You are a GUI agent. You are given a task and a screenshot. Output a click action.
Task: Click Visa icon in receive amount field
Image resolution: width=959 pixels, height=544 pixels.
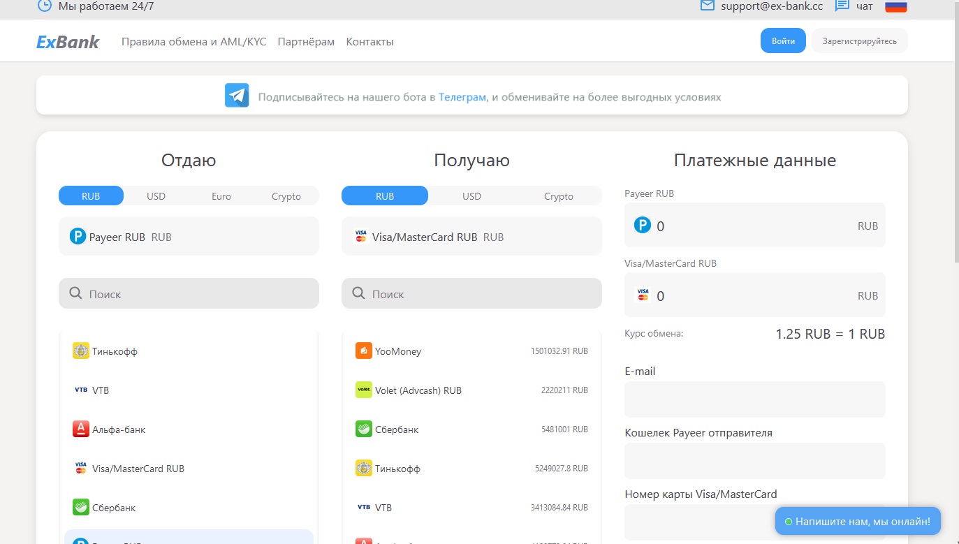[643, 295]
